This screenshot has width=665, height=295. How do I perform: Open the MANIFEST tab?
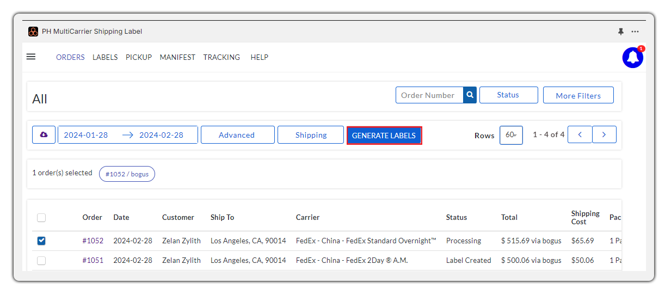point(177,57)
